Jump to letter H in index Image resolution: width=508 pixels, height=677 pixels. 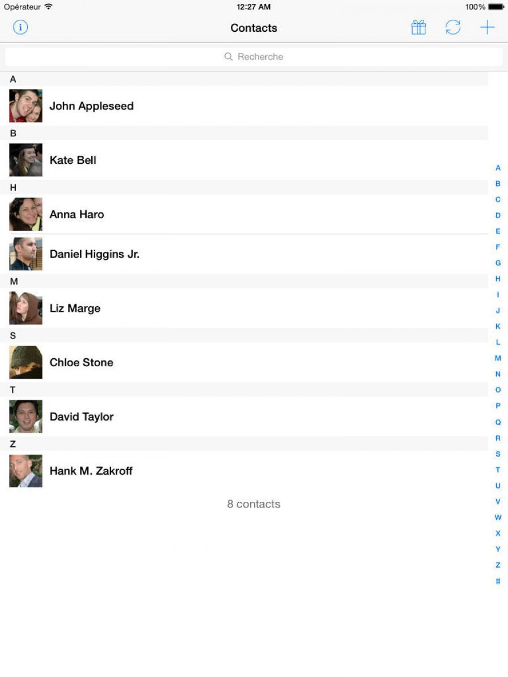pos(498,279)
